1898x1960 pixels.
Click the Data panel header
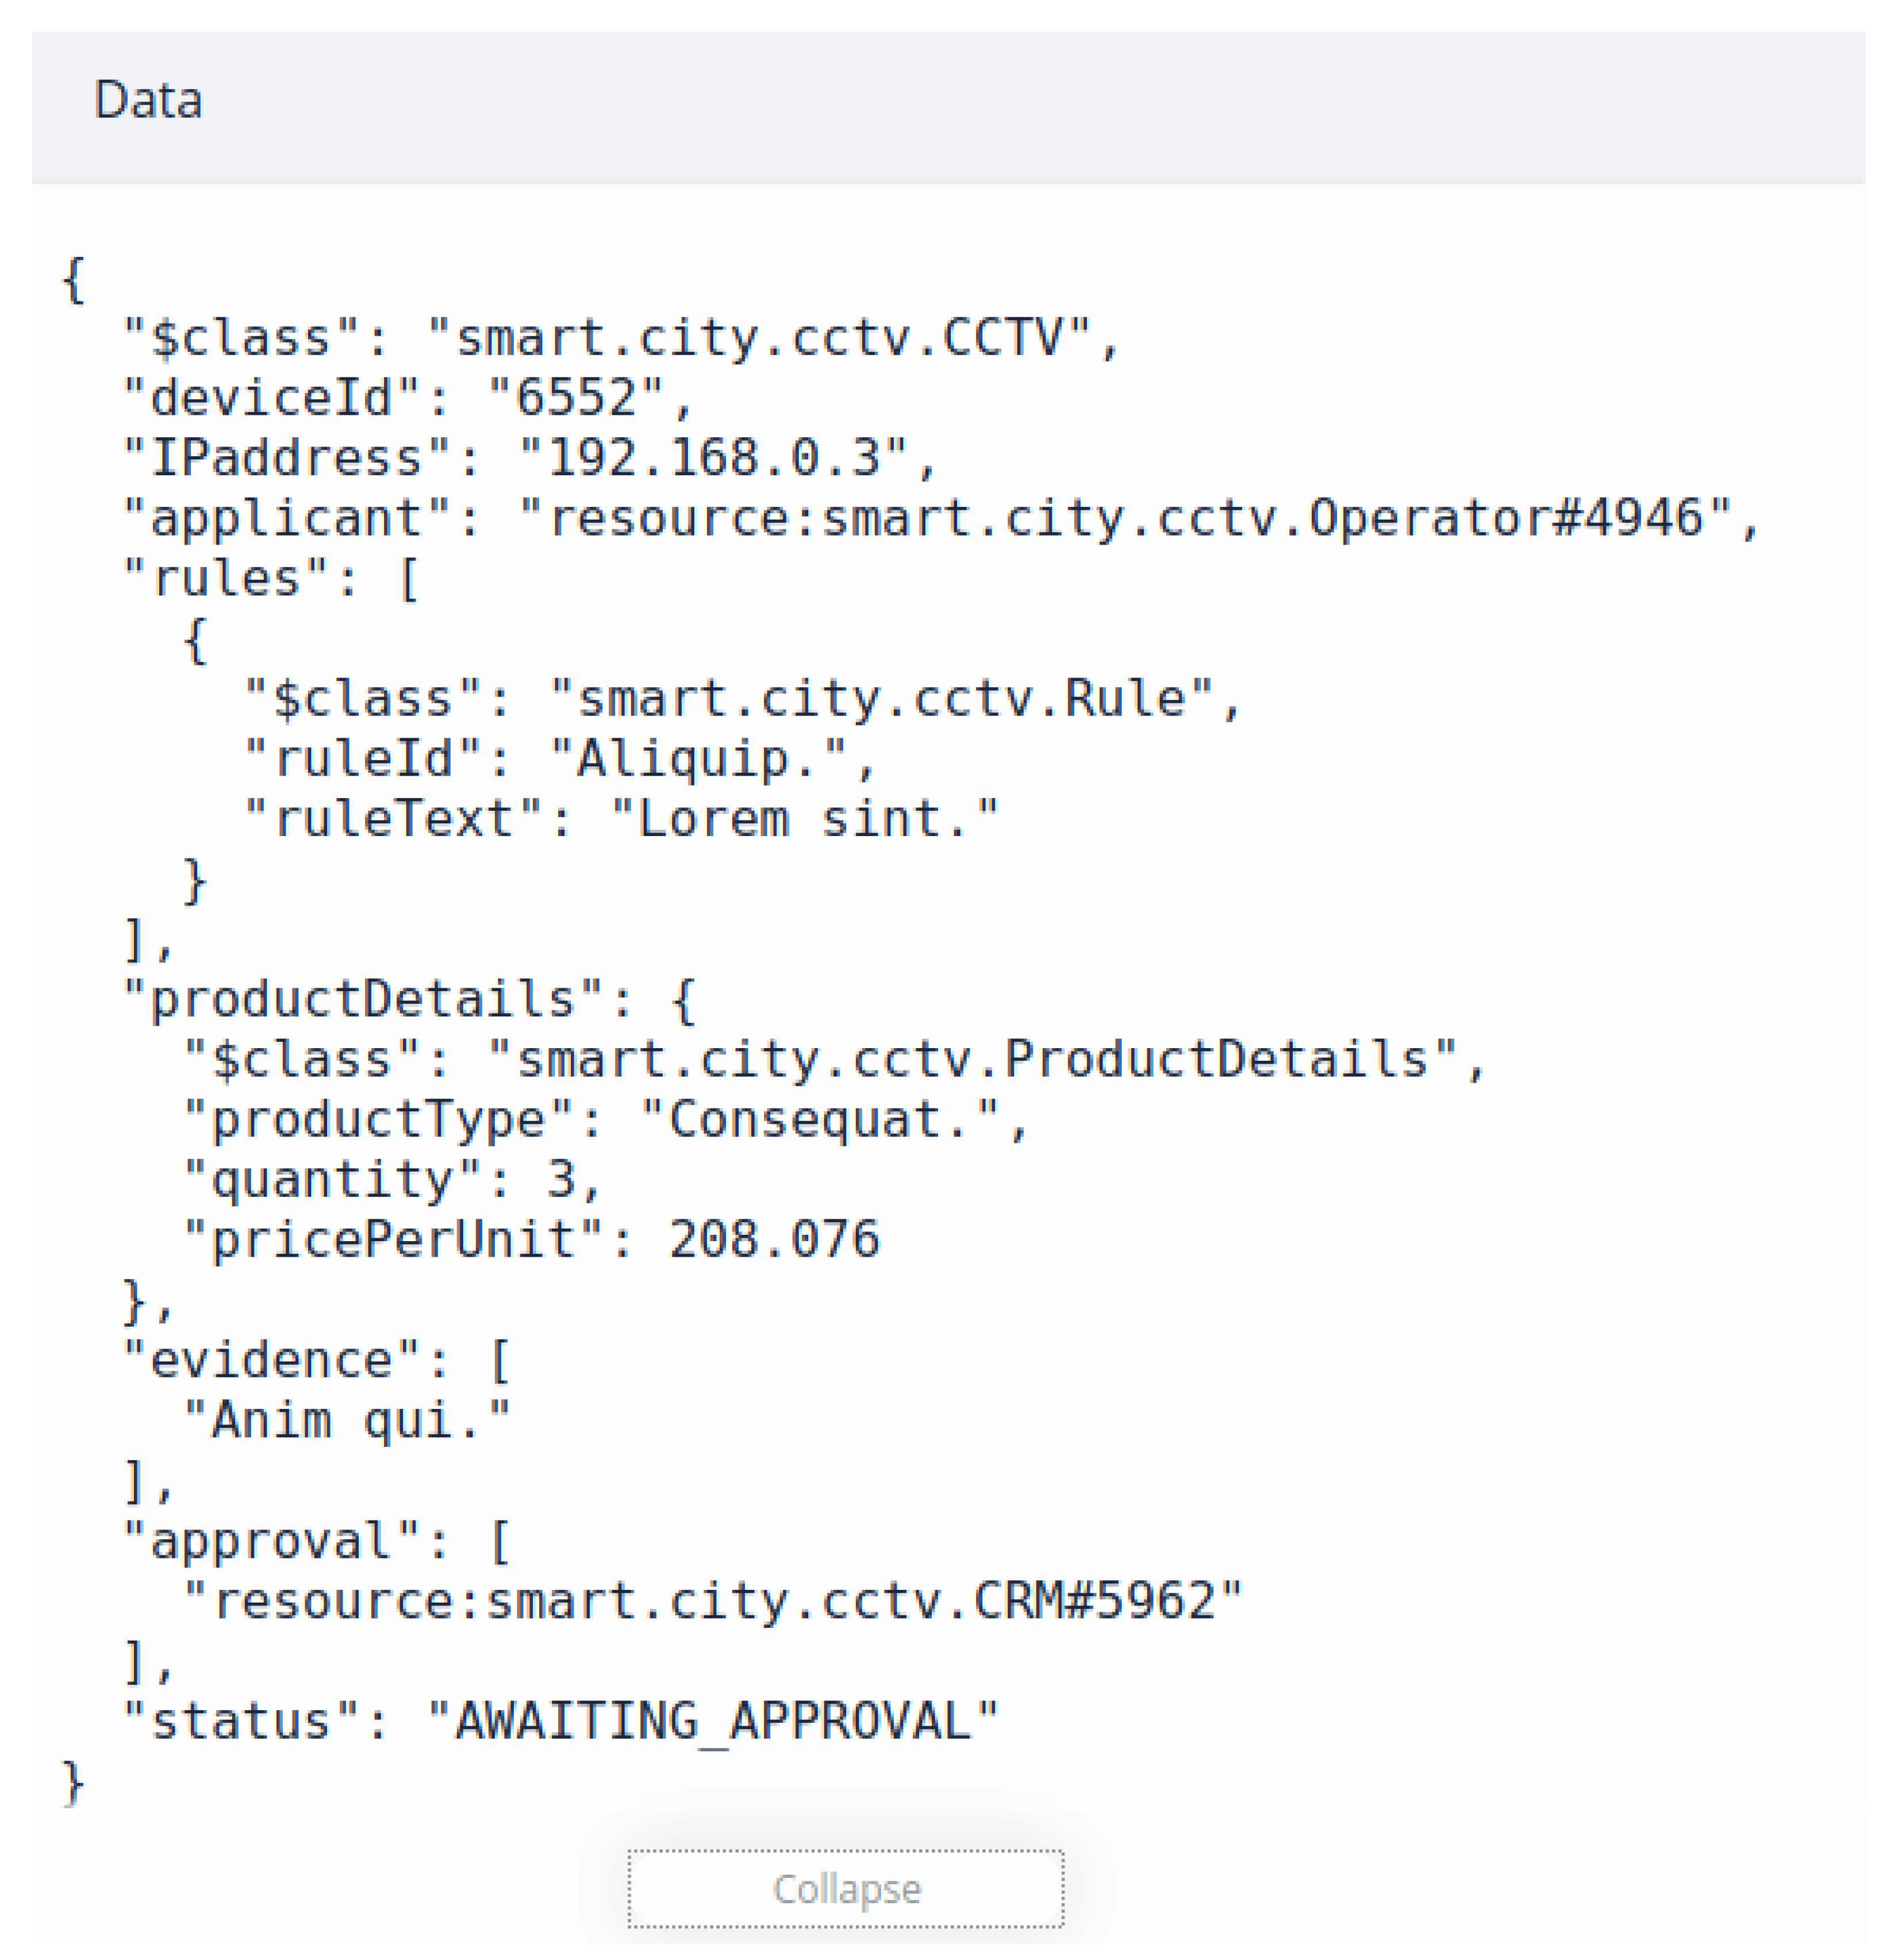click(148, 101)
